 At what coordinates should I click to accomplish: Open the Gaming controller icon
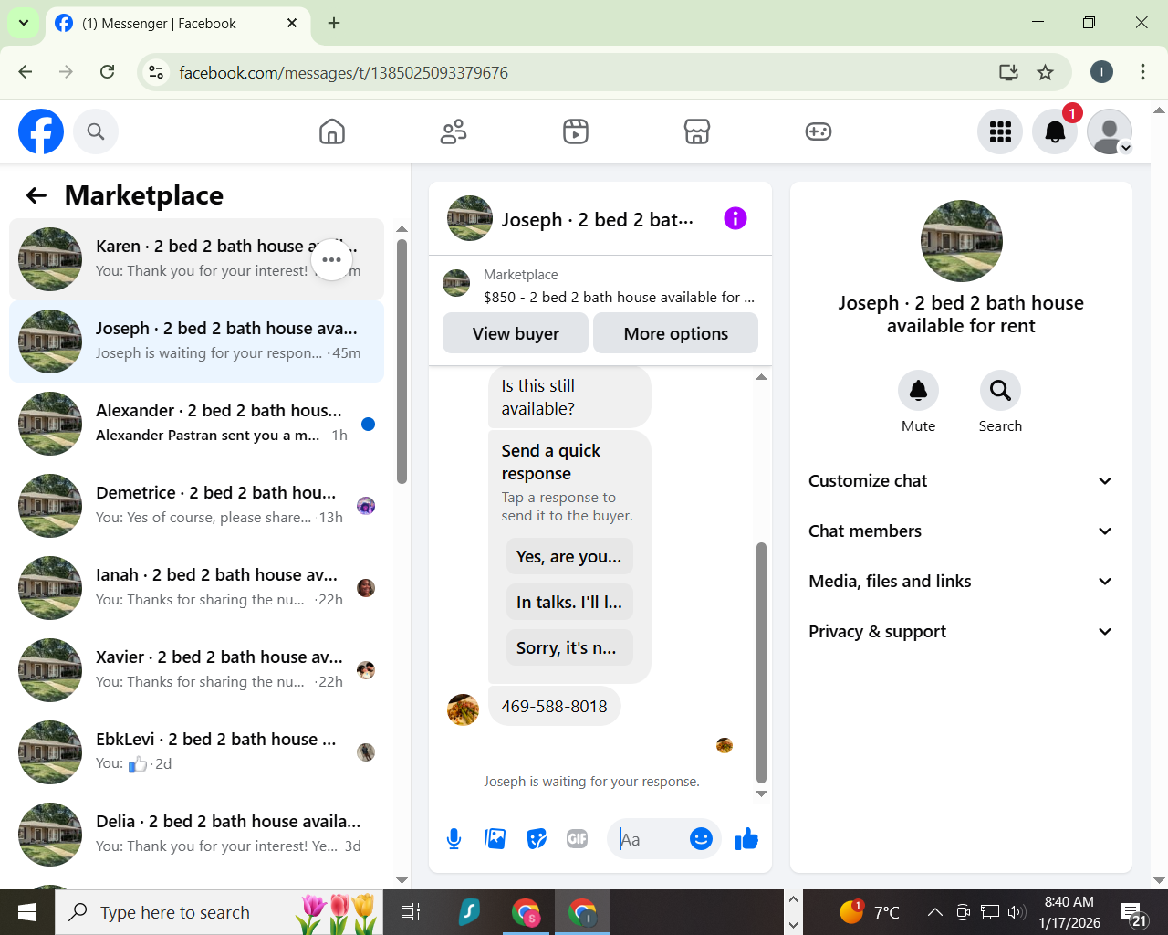819,131
